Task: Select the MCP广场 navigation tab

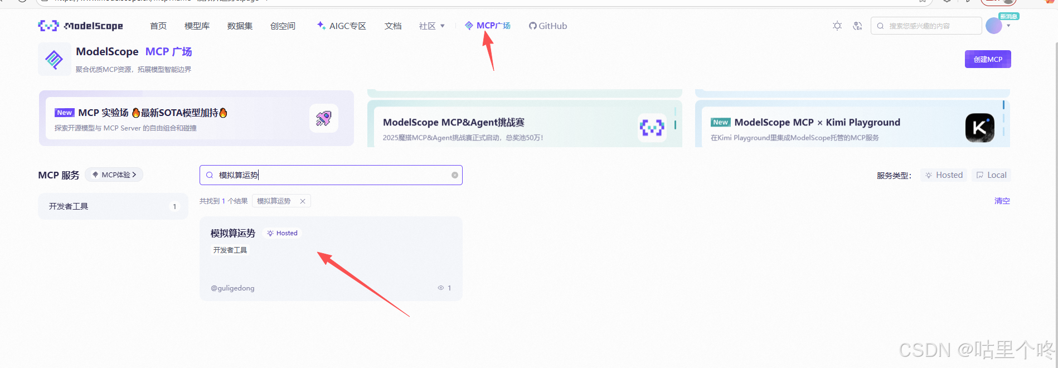Action: pos(488,26)
